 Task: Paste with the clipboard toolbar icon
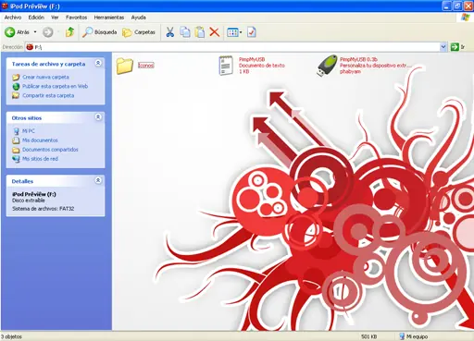pyautogui.click(x=200, y=32)
